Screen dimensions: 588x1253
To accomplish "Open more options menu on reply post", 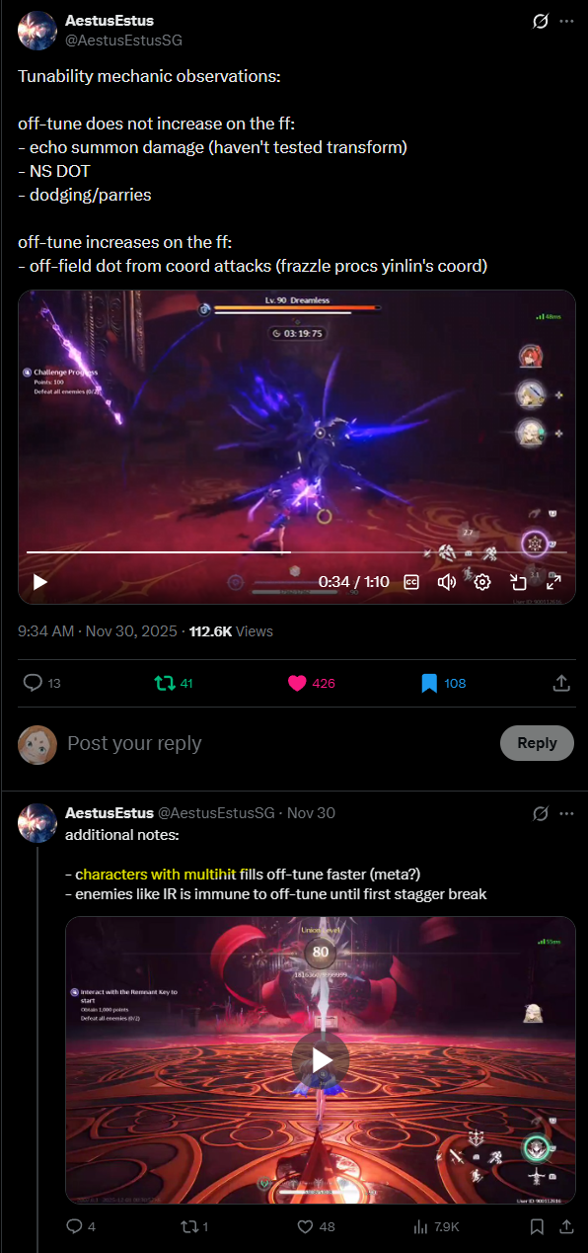I will pos(566,813).
